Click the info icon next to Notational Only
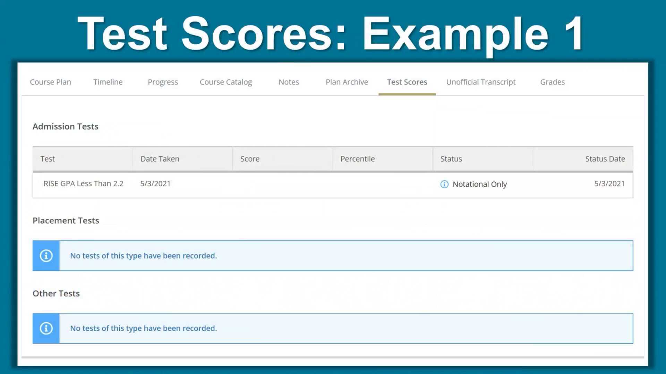 click(x=444, y=184)
